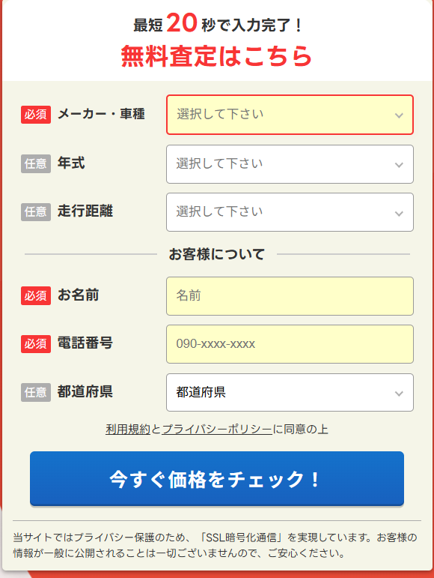Click the chevron arrow in 都道府県 field
The image size is (434, 578).
click(x=399, y=394)
